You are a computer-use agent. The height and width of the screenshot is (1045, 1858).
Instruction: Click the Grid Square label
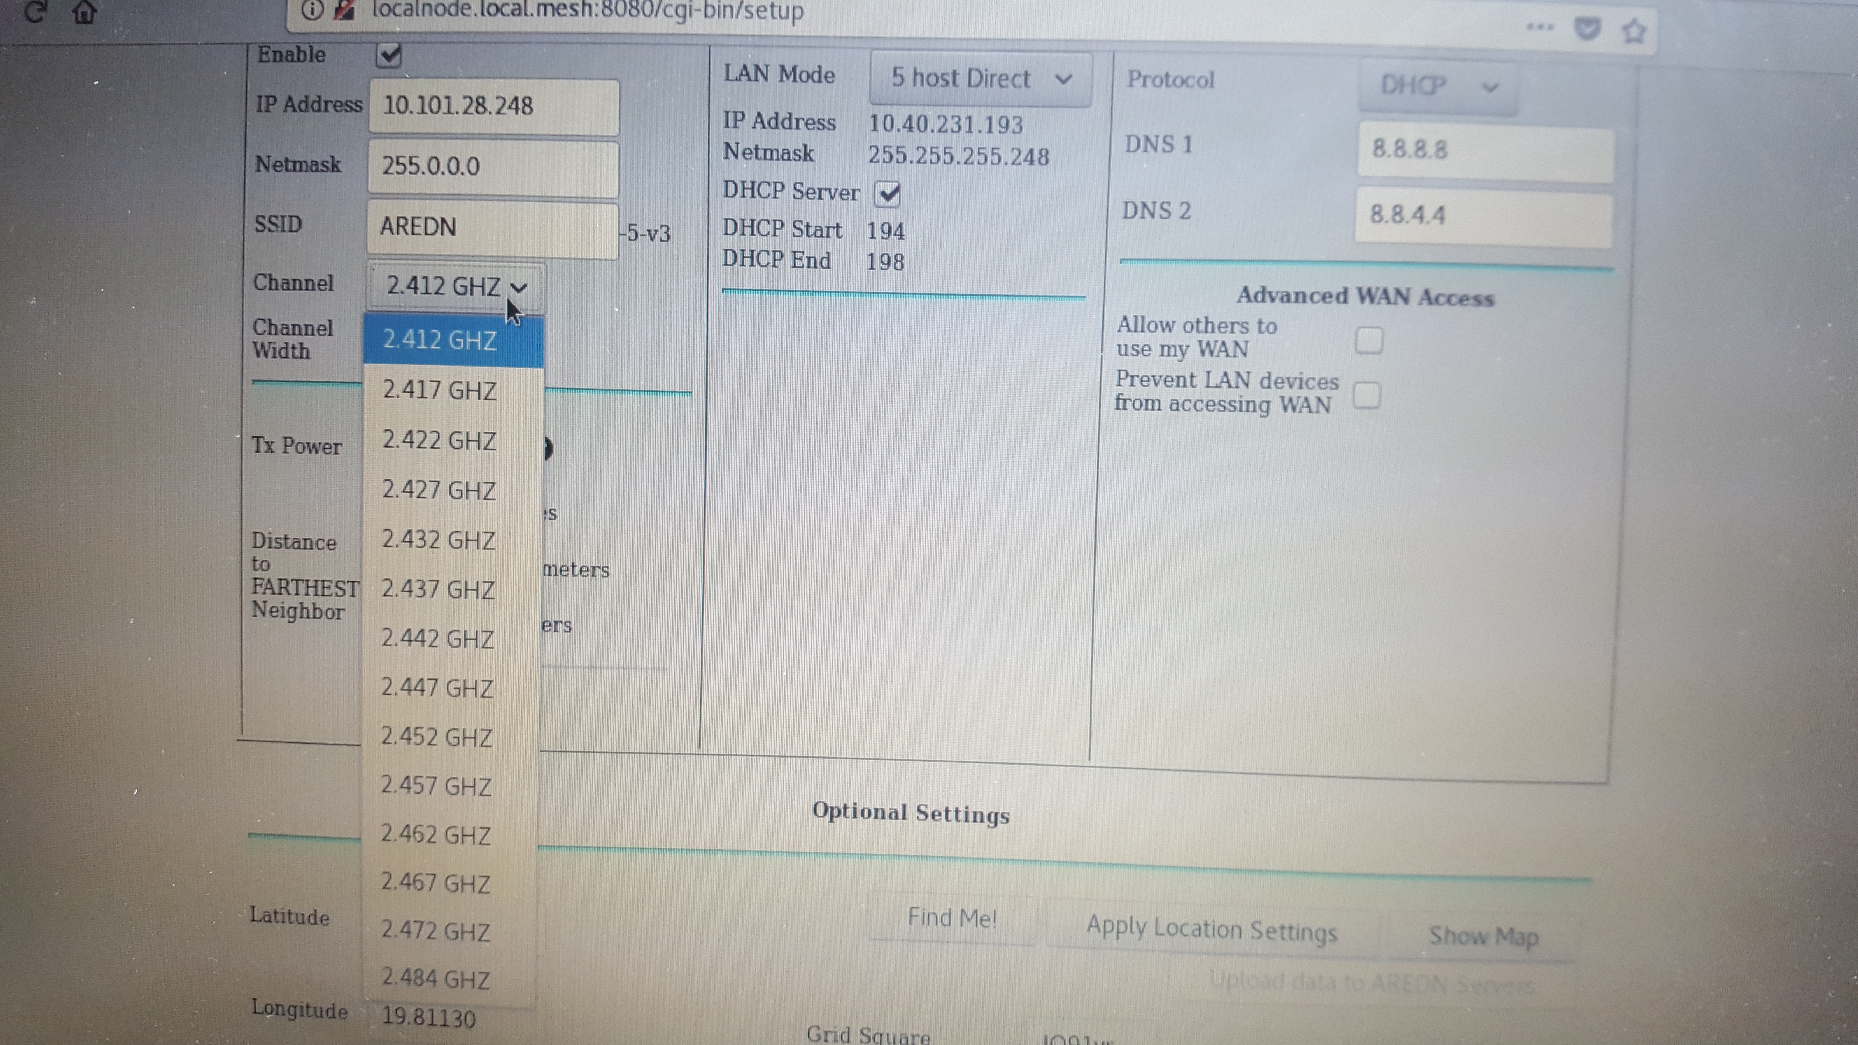pyautogui.click(x=868, y=1034)
